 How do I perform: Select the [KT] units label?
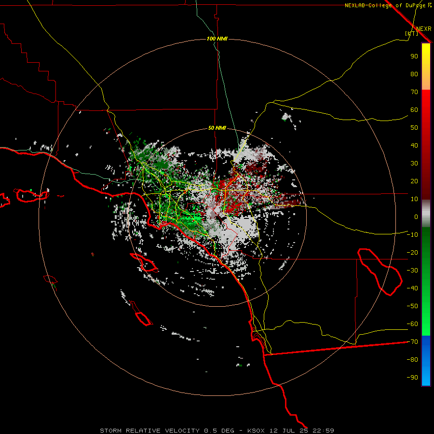pos(411,33)
